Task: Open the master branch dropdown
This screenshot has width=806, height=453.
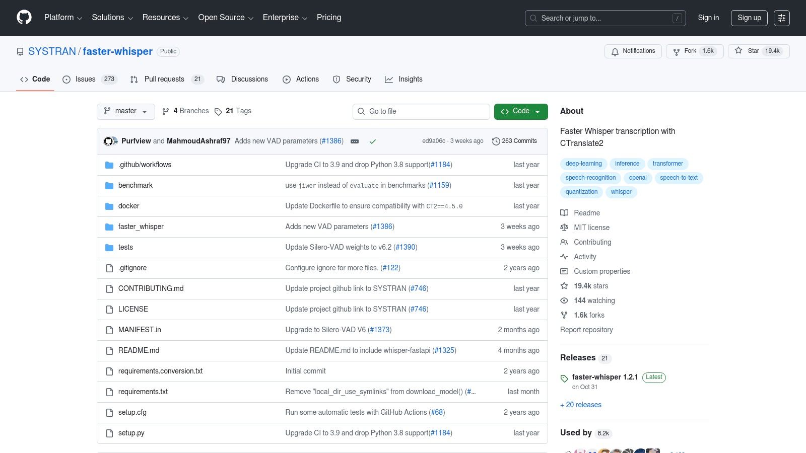Action: pos(126,111)
